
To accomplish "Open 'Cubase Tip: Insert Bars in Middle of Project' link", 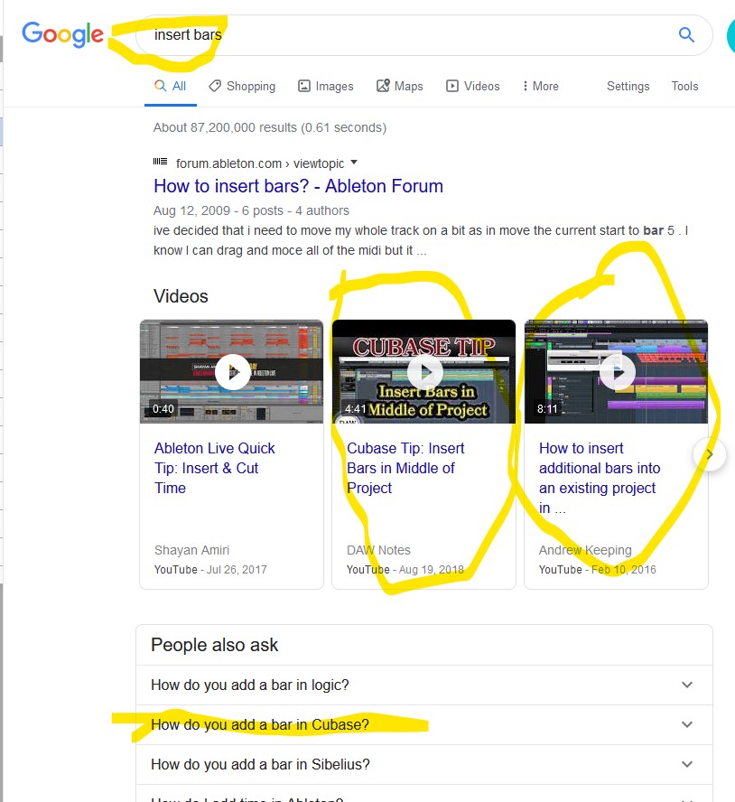I will tap(405, 468).
